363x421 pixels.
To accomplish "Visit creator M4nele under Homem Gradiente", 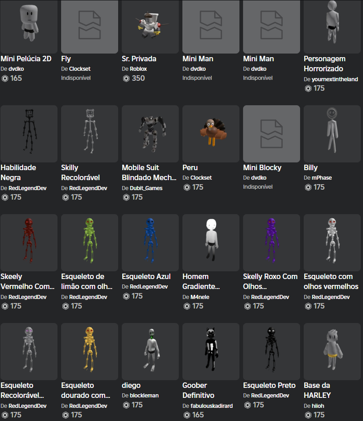I will tap(200, 297).
